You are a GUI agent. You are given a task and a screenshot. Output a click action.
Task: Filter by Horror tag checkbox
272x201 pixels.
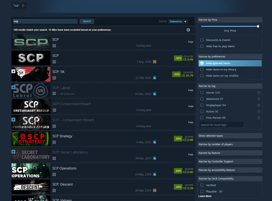tap(202, 93)
